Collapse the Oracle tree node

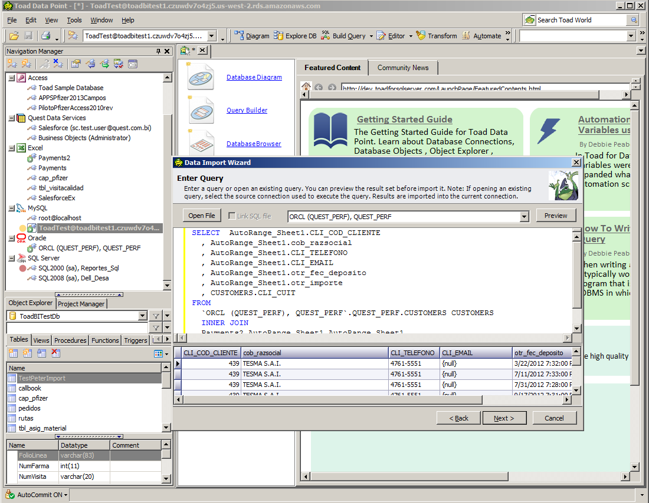(12, 238)
